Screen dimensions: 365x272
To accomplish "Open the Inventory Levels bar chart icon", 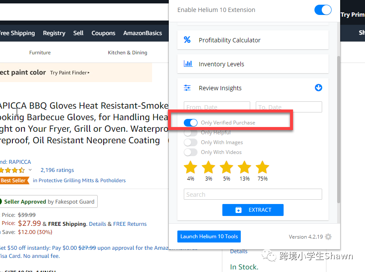I will tap(187, 63).
